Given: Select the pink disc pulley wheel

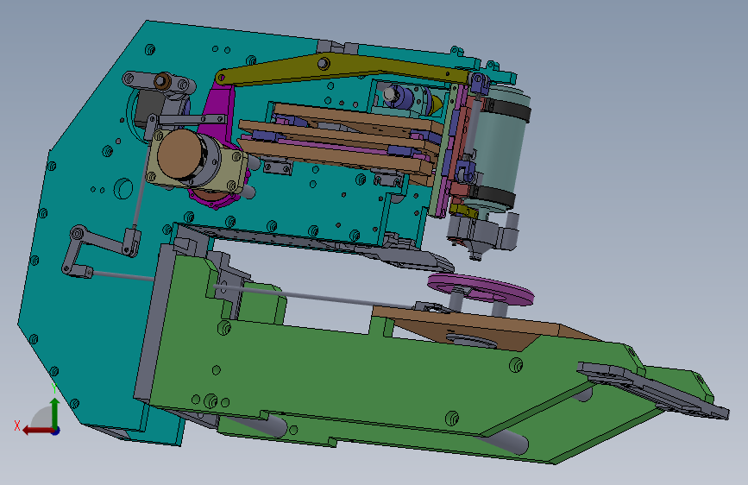Looking at the screenshot, I should (481, 288).
